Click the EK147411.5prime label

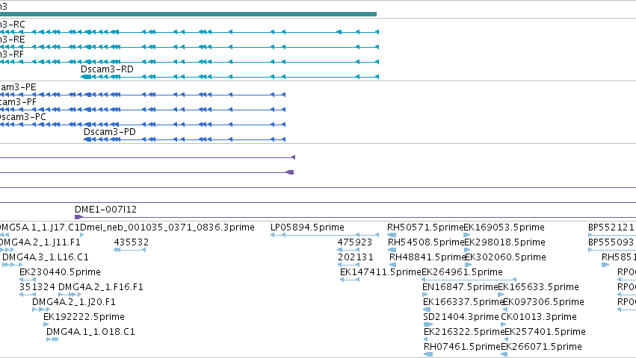tap(381, 272)
